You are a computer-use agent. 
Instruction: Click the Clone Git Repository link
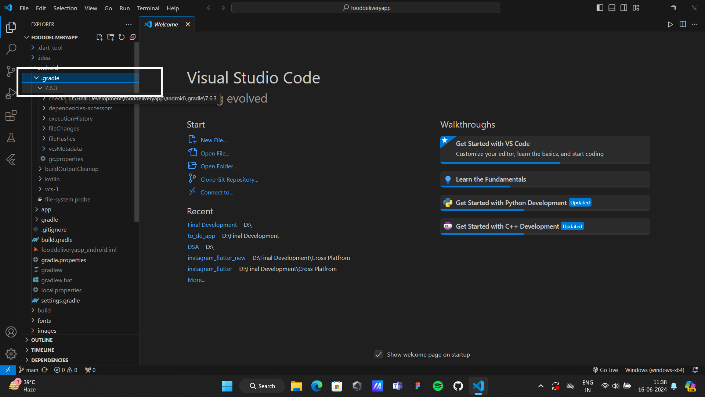[x=229, y=179]
